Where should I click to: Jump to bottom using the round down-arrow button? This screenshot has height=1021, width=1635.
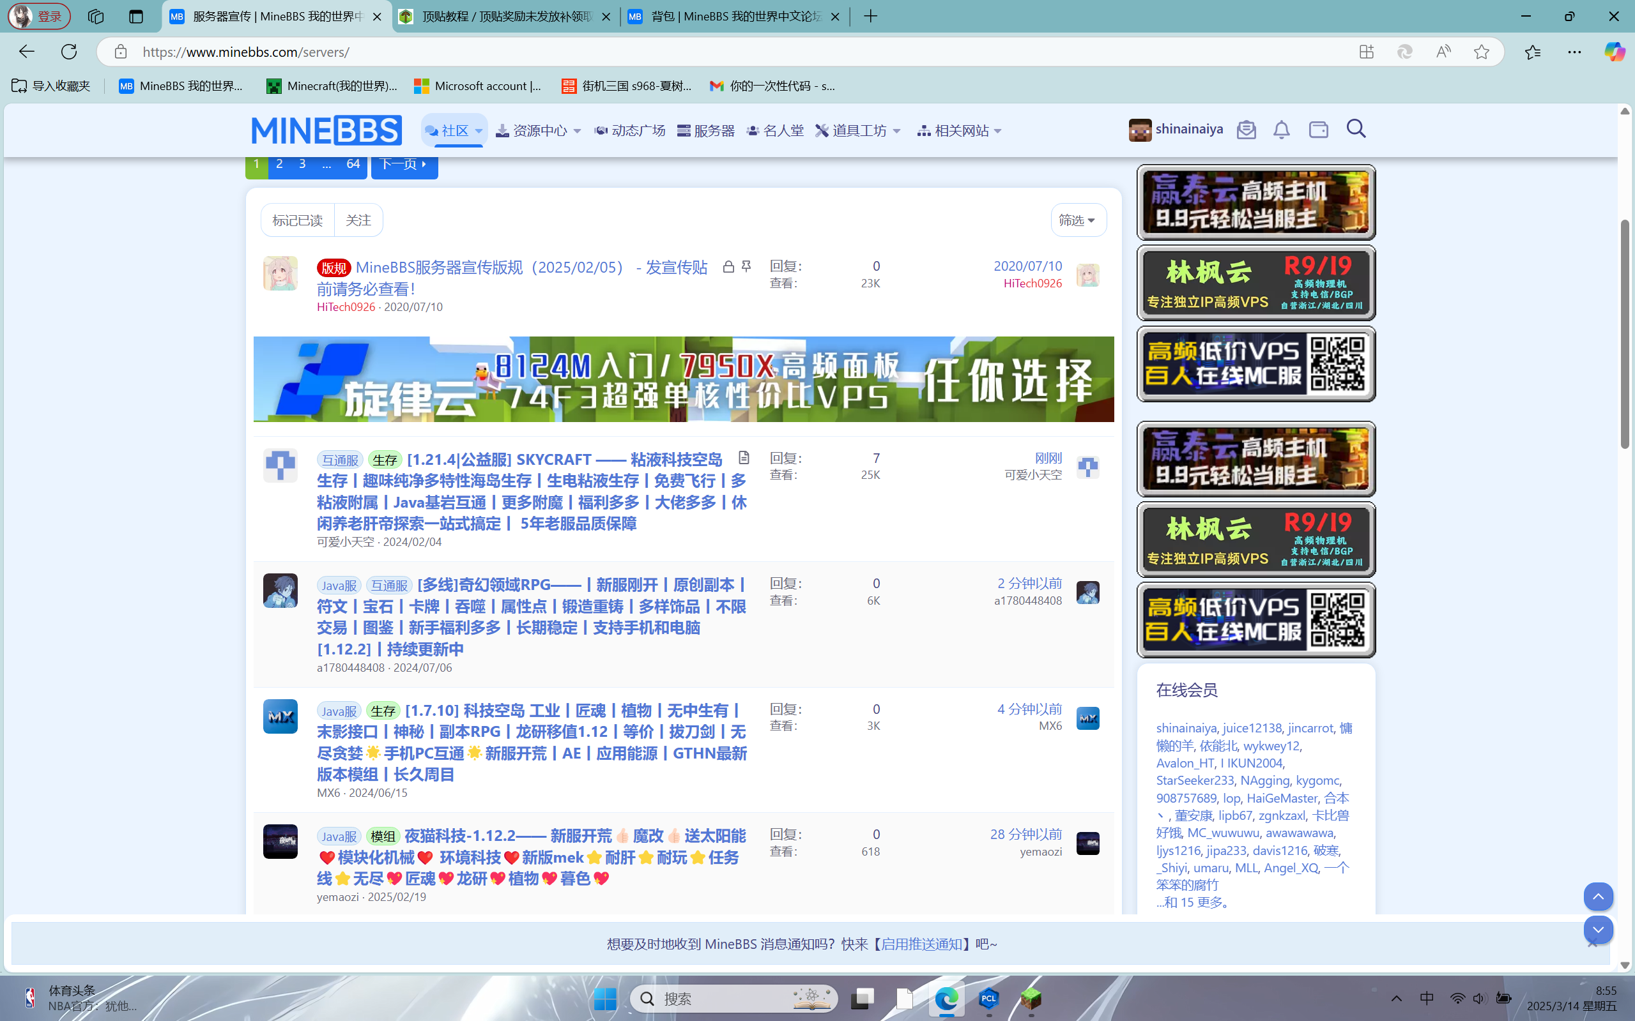(x=1598, y=930)
